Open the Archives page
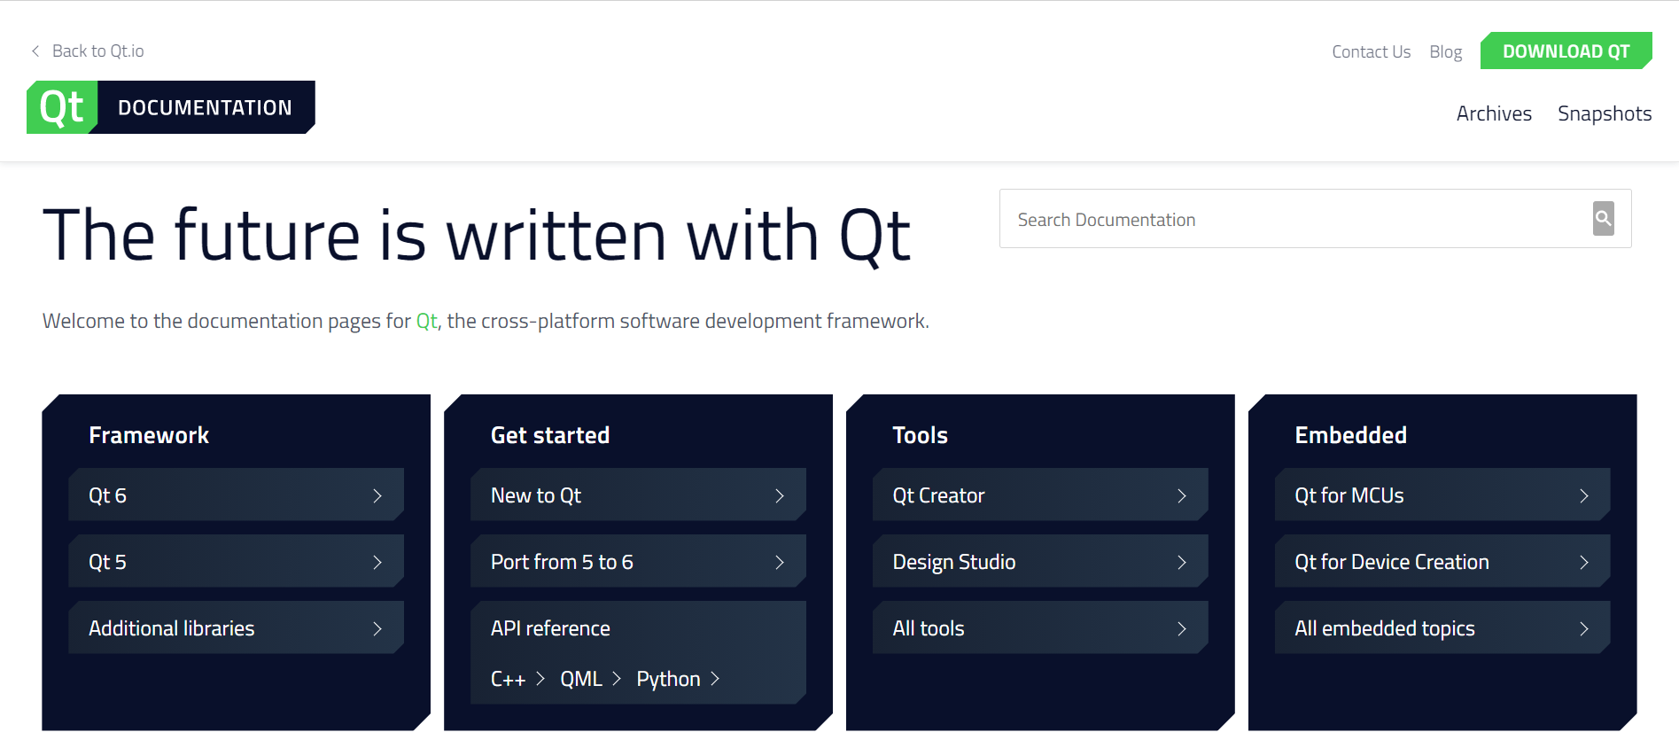Viewport: 1679px width, 740px height. (1494, 113)
